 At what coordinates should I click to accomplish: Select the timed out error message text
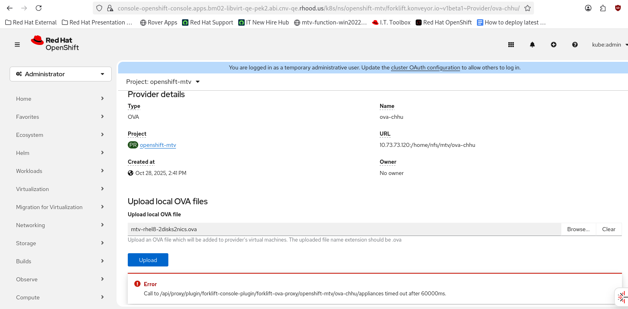coord(295,293)
